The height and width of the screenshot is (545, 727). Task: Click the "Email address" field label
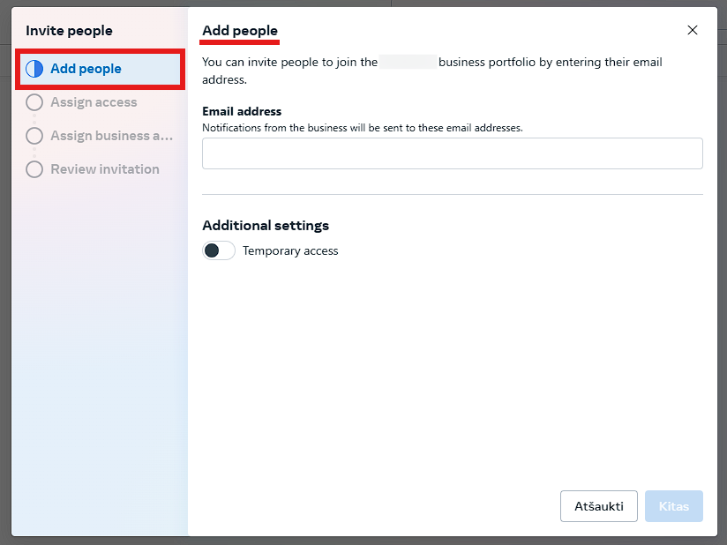(x=242, y=111)
